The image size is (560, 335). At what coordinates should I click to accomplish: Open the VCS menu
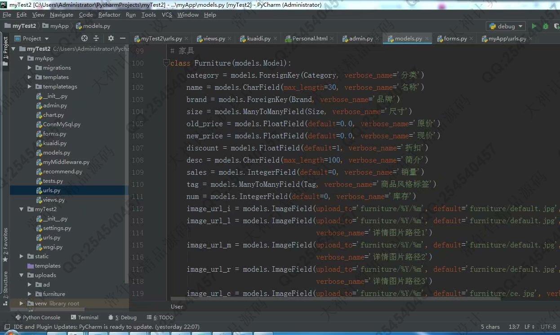click(167, 15)
